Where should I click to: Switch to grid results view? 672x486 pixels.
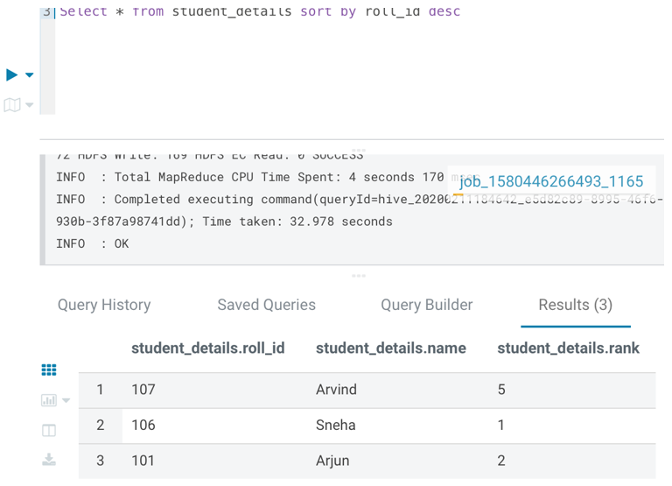tap(49, 370)
